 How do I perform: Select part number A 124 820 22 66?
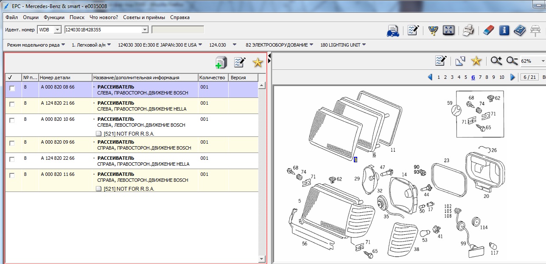point(58,158)
